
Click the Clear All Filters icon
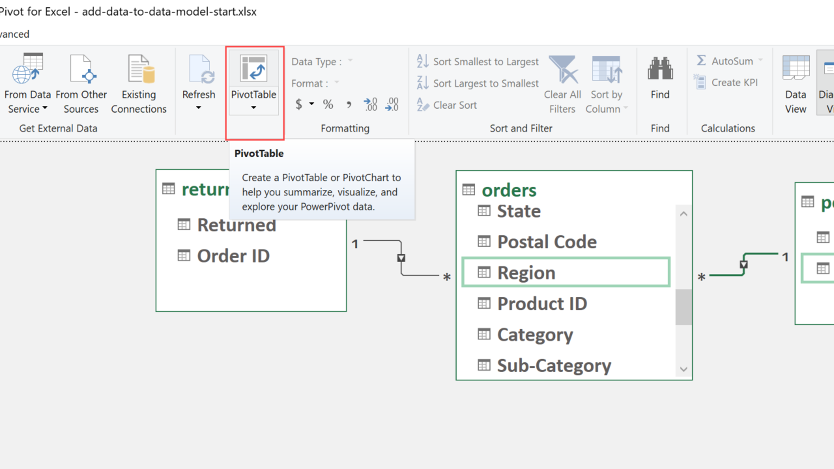coord(563,70)
